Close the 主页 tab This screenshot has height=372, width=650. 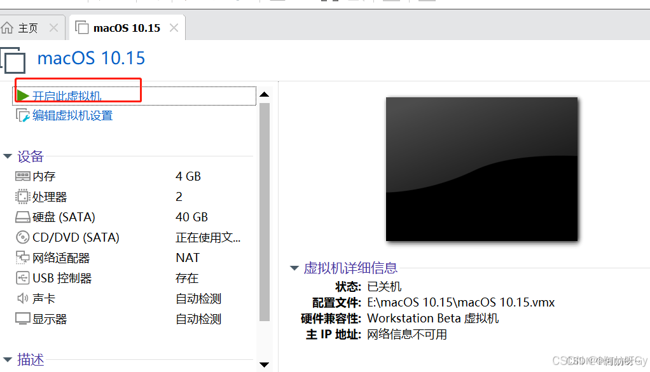coord(53,28)
